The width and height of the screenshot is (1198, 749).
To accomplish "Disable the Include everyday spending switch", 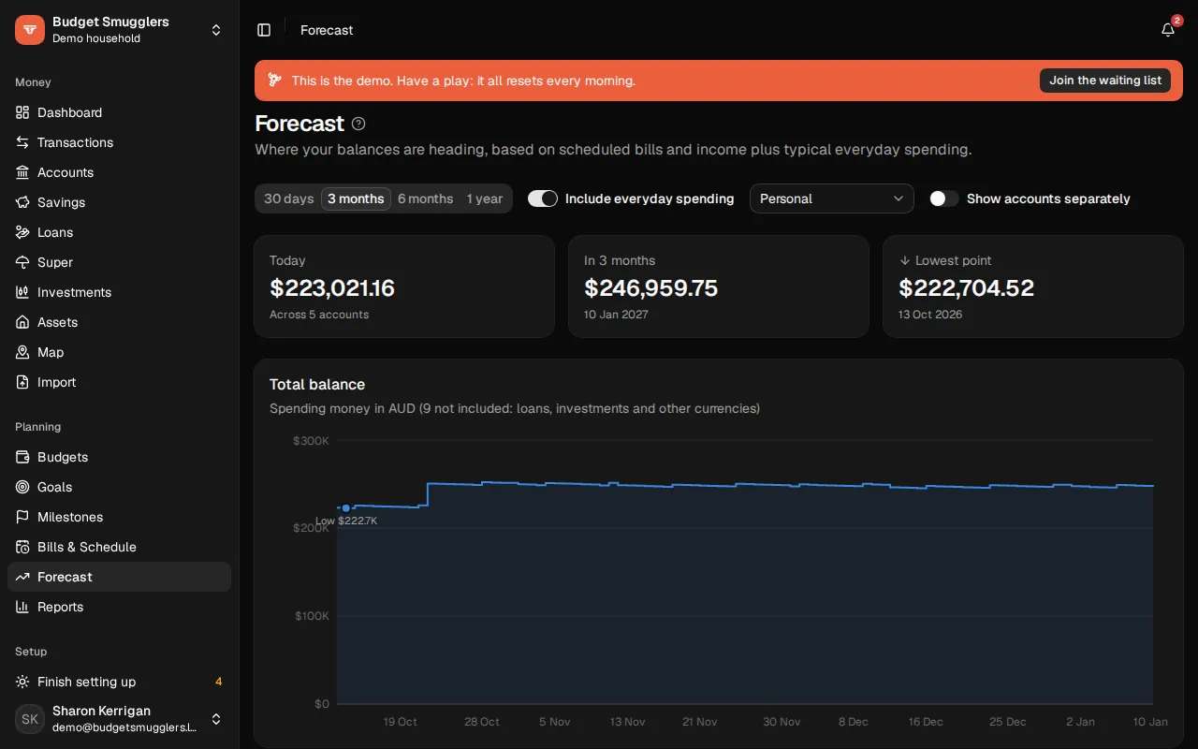I will pyautogui.click(x=543, y=198).
